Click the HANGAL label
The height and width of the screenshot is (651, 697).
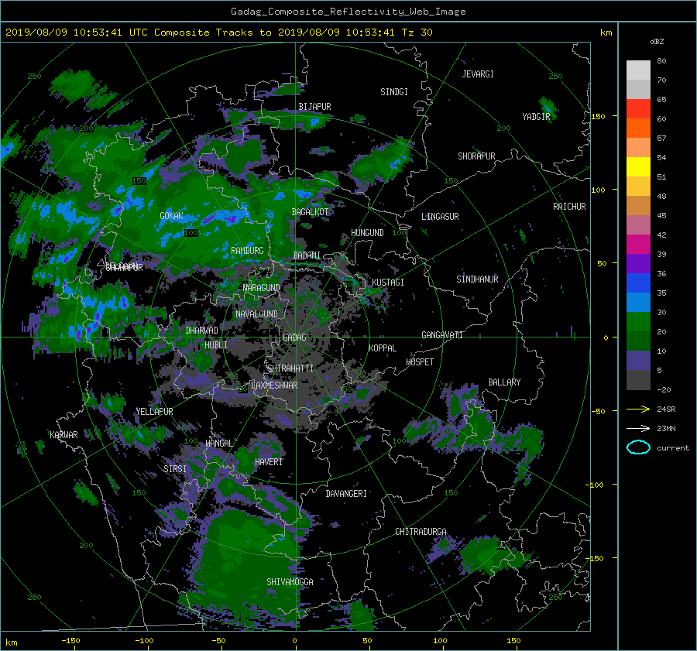[x=218, y=444]
